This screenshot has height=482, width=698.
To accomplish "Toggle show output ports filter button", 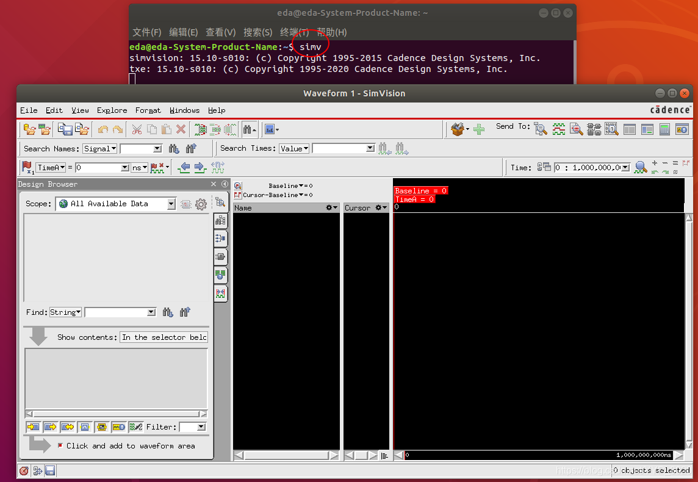I will 50,427.
